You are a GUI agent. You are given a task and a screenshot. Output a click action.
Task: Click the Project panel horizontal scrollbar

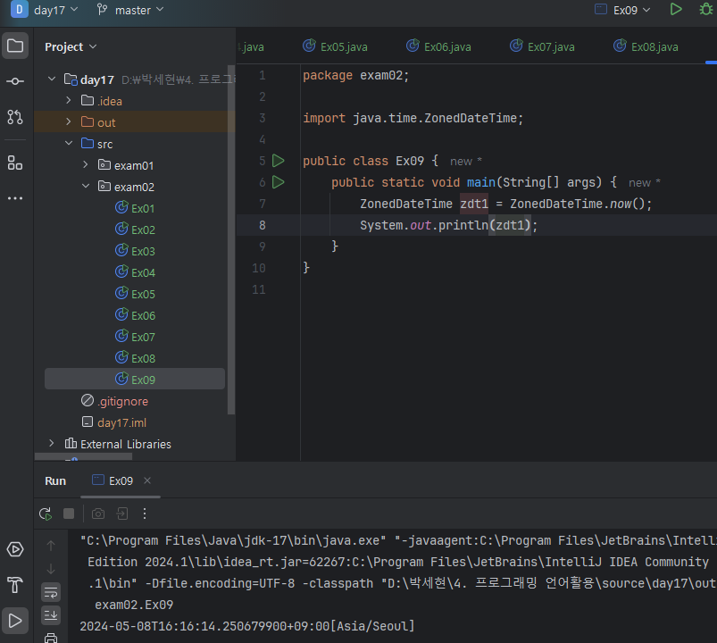pos(83,457)
